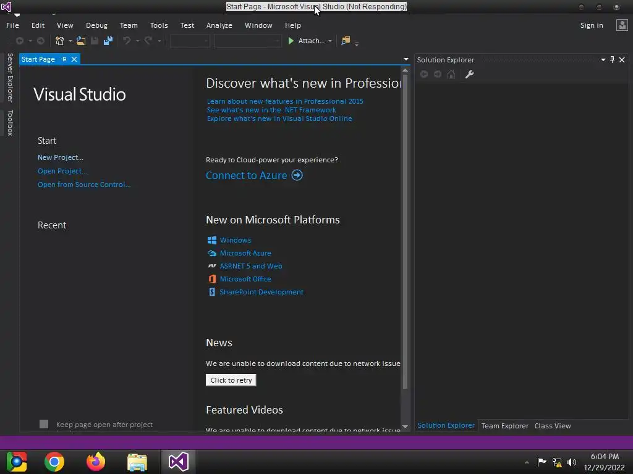Open the toolbar options overflow arrow
Image resolution: width=633 pixels, height=474 pixels.
[357, 44]
